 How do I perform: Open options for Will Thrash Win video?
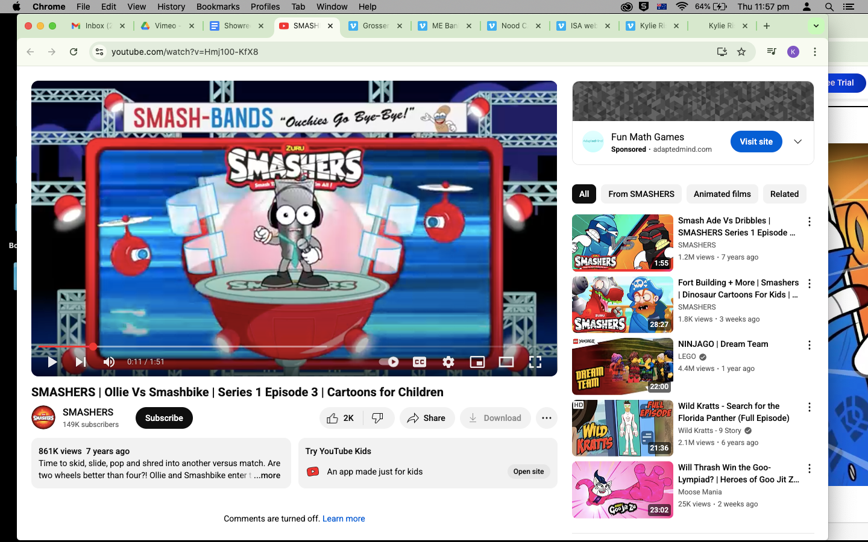click(x=810, y=469)
